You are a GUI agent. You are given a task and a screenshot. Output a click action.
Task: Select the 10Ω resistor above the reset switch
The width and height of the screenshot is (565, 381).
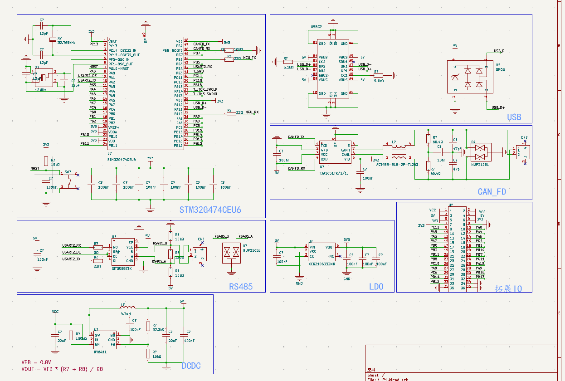45,161
